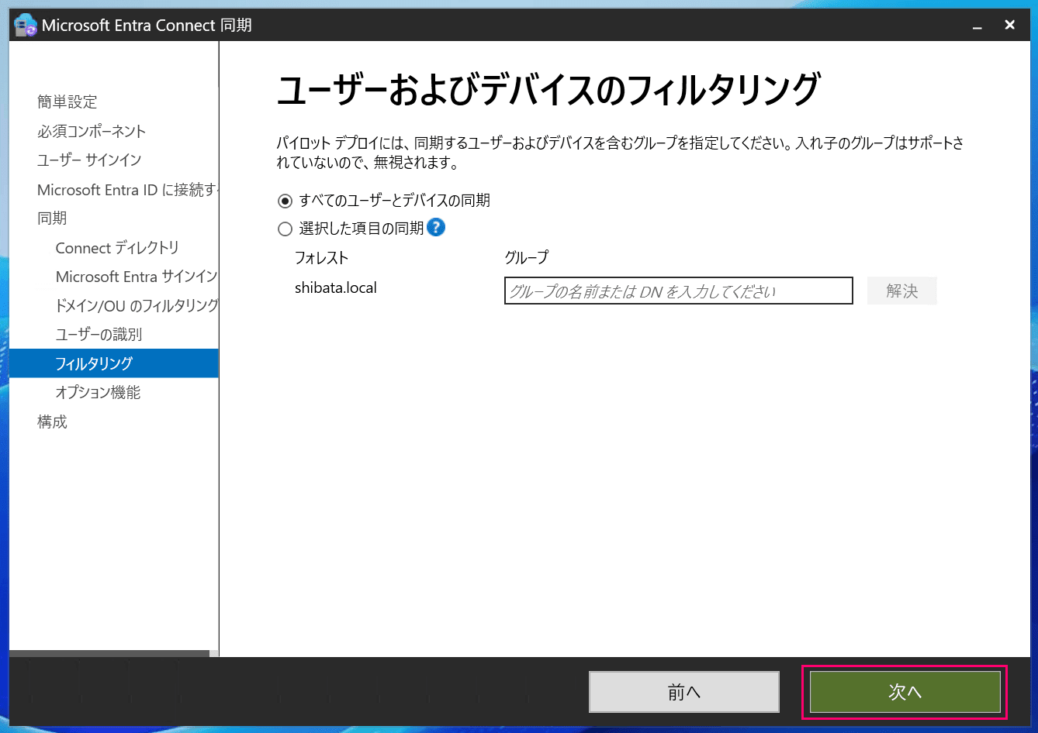Select 選択した項目の同期 radio button
1038x733 pixels.
(x=285, y=229)
